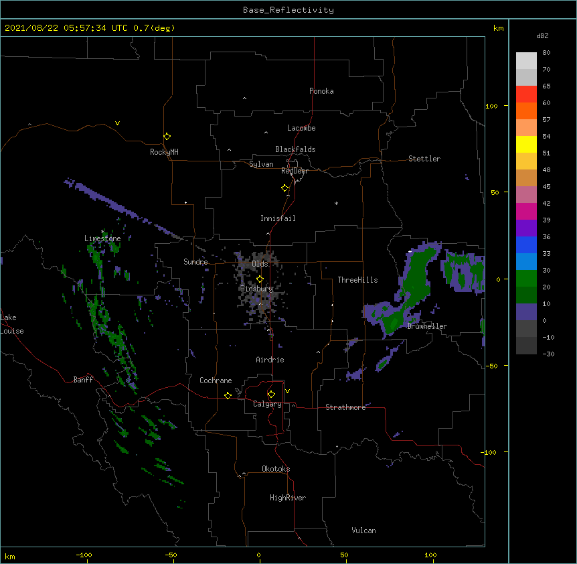Click the Drumheller label
The image size is (577, 564).
tap(427, 326)
